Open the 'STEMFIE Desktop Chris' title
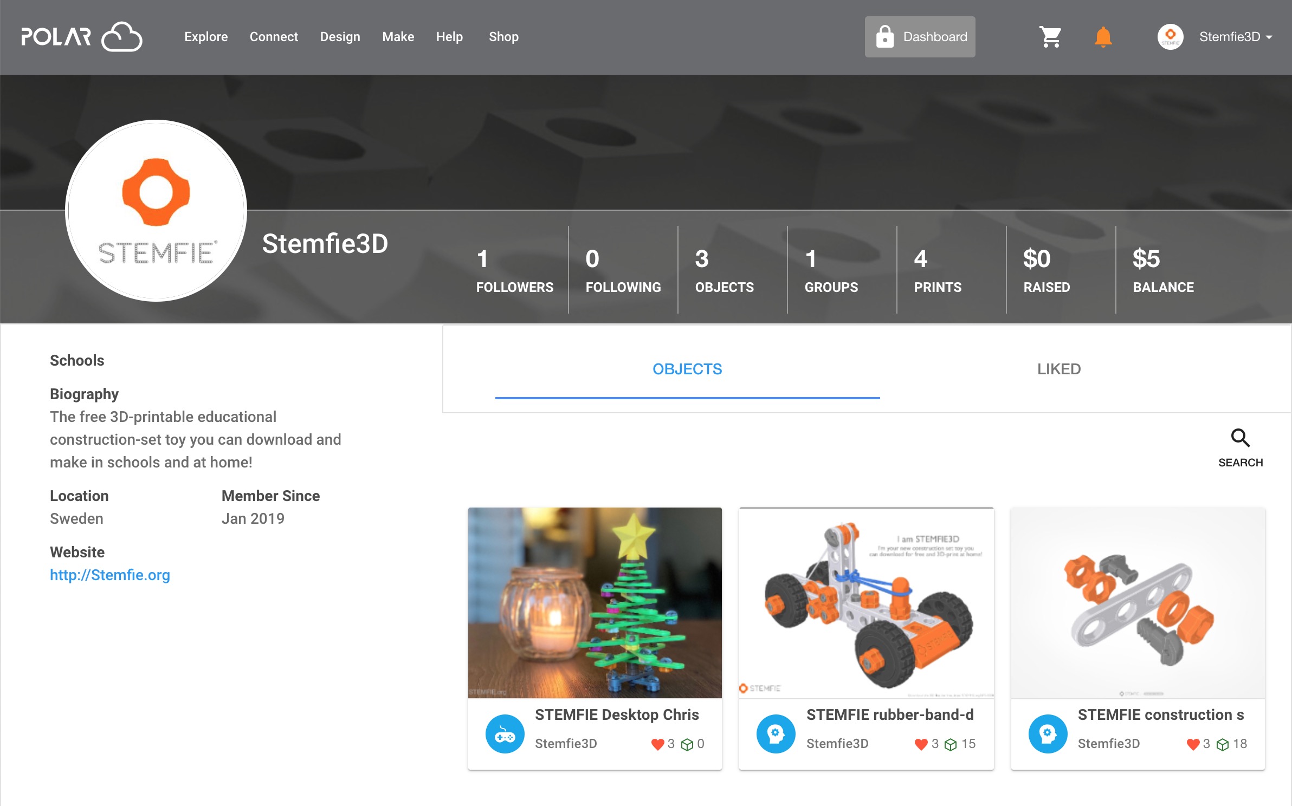 pos(617,715)
